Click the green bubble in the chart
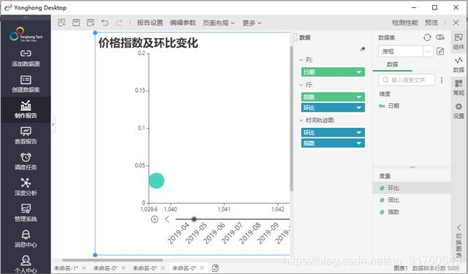 click(x=156, y=180)
